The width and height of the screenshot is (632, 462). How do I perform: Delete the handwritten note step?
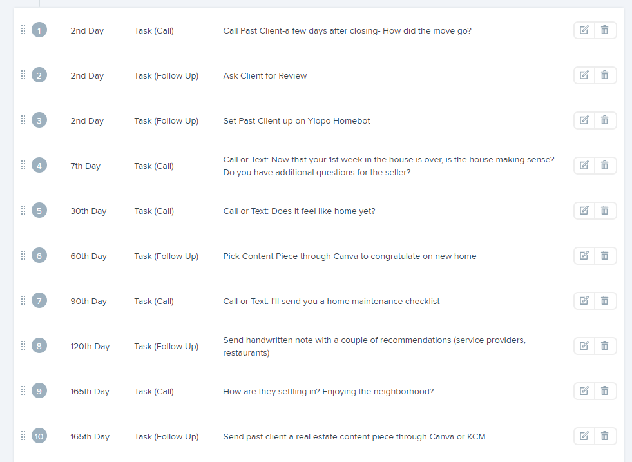tap(605, 346)
